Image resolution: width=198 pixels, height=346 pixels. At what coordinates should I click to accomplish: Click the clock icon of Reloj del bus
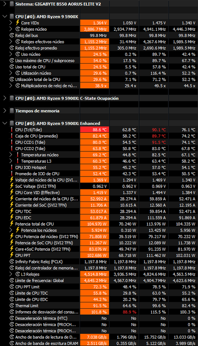[12, 35]
